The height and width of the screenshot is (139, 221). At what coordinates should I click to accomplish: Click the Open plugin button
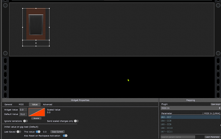(x=215, y=104)
